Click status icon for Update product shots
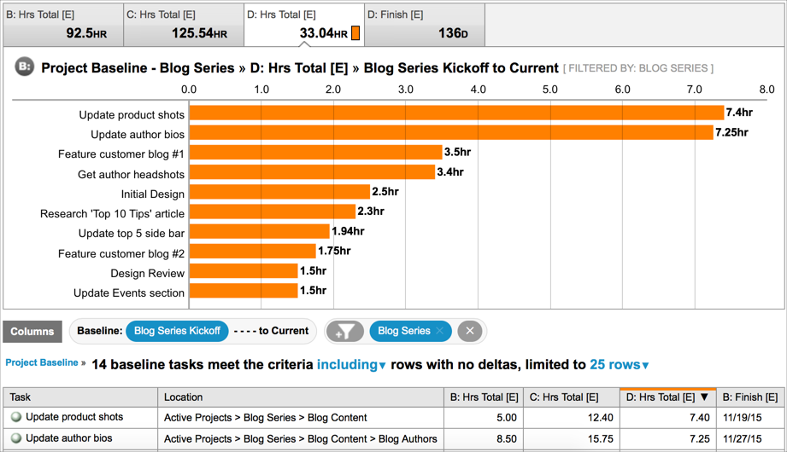787x452 pixels. (x=16, y=418)
